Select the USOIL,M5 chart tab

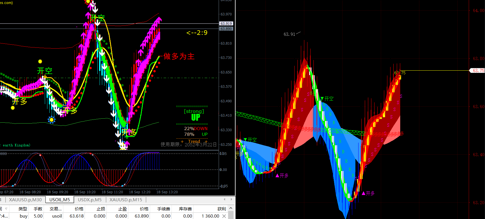tap(60, 200)
